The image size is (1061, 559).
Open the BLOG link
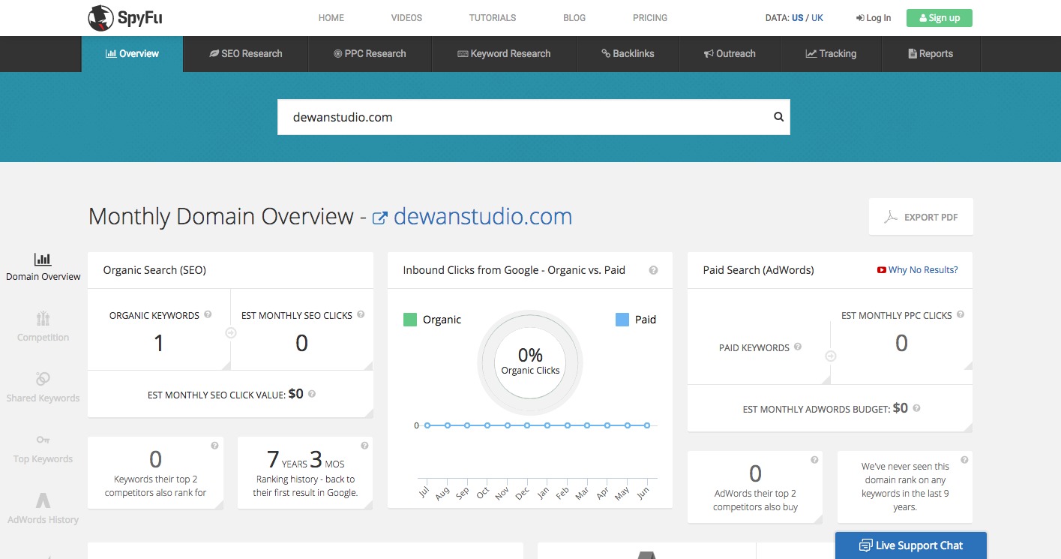pos(574,18)
